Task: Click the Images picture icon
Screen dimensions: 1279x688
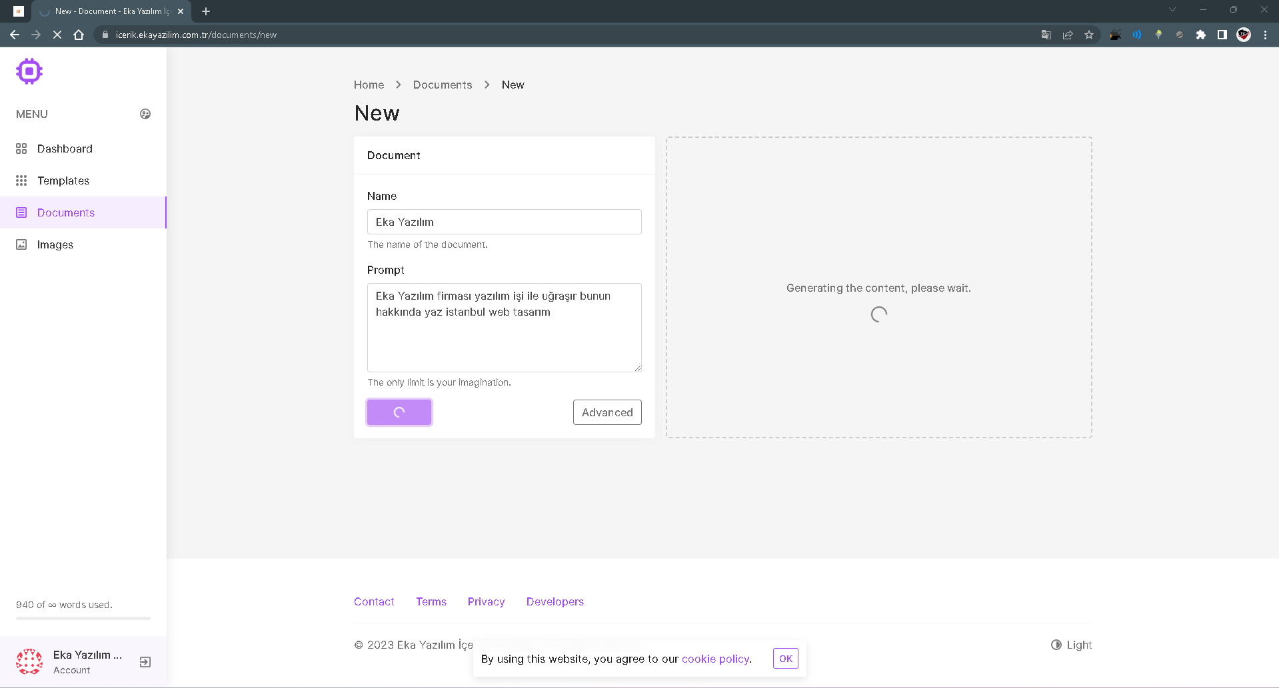Action: [x=21, y=244]
